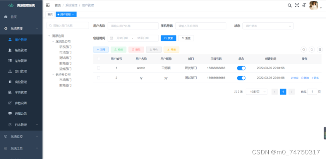Click the 导入 import button
Screen dimensions: 326x159
[x=154, y=50]
